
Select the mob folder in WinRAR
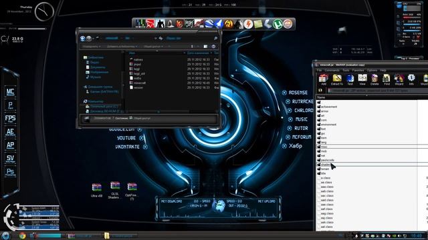pos(322,151)
